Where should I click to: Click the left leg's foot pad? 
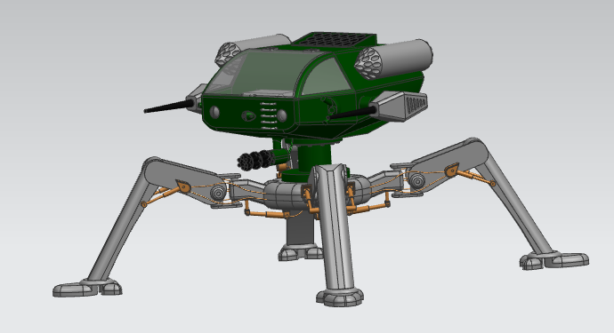(x=87, y=288)
